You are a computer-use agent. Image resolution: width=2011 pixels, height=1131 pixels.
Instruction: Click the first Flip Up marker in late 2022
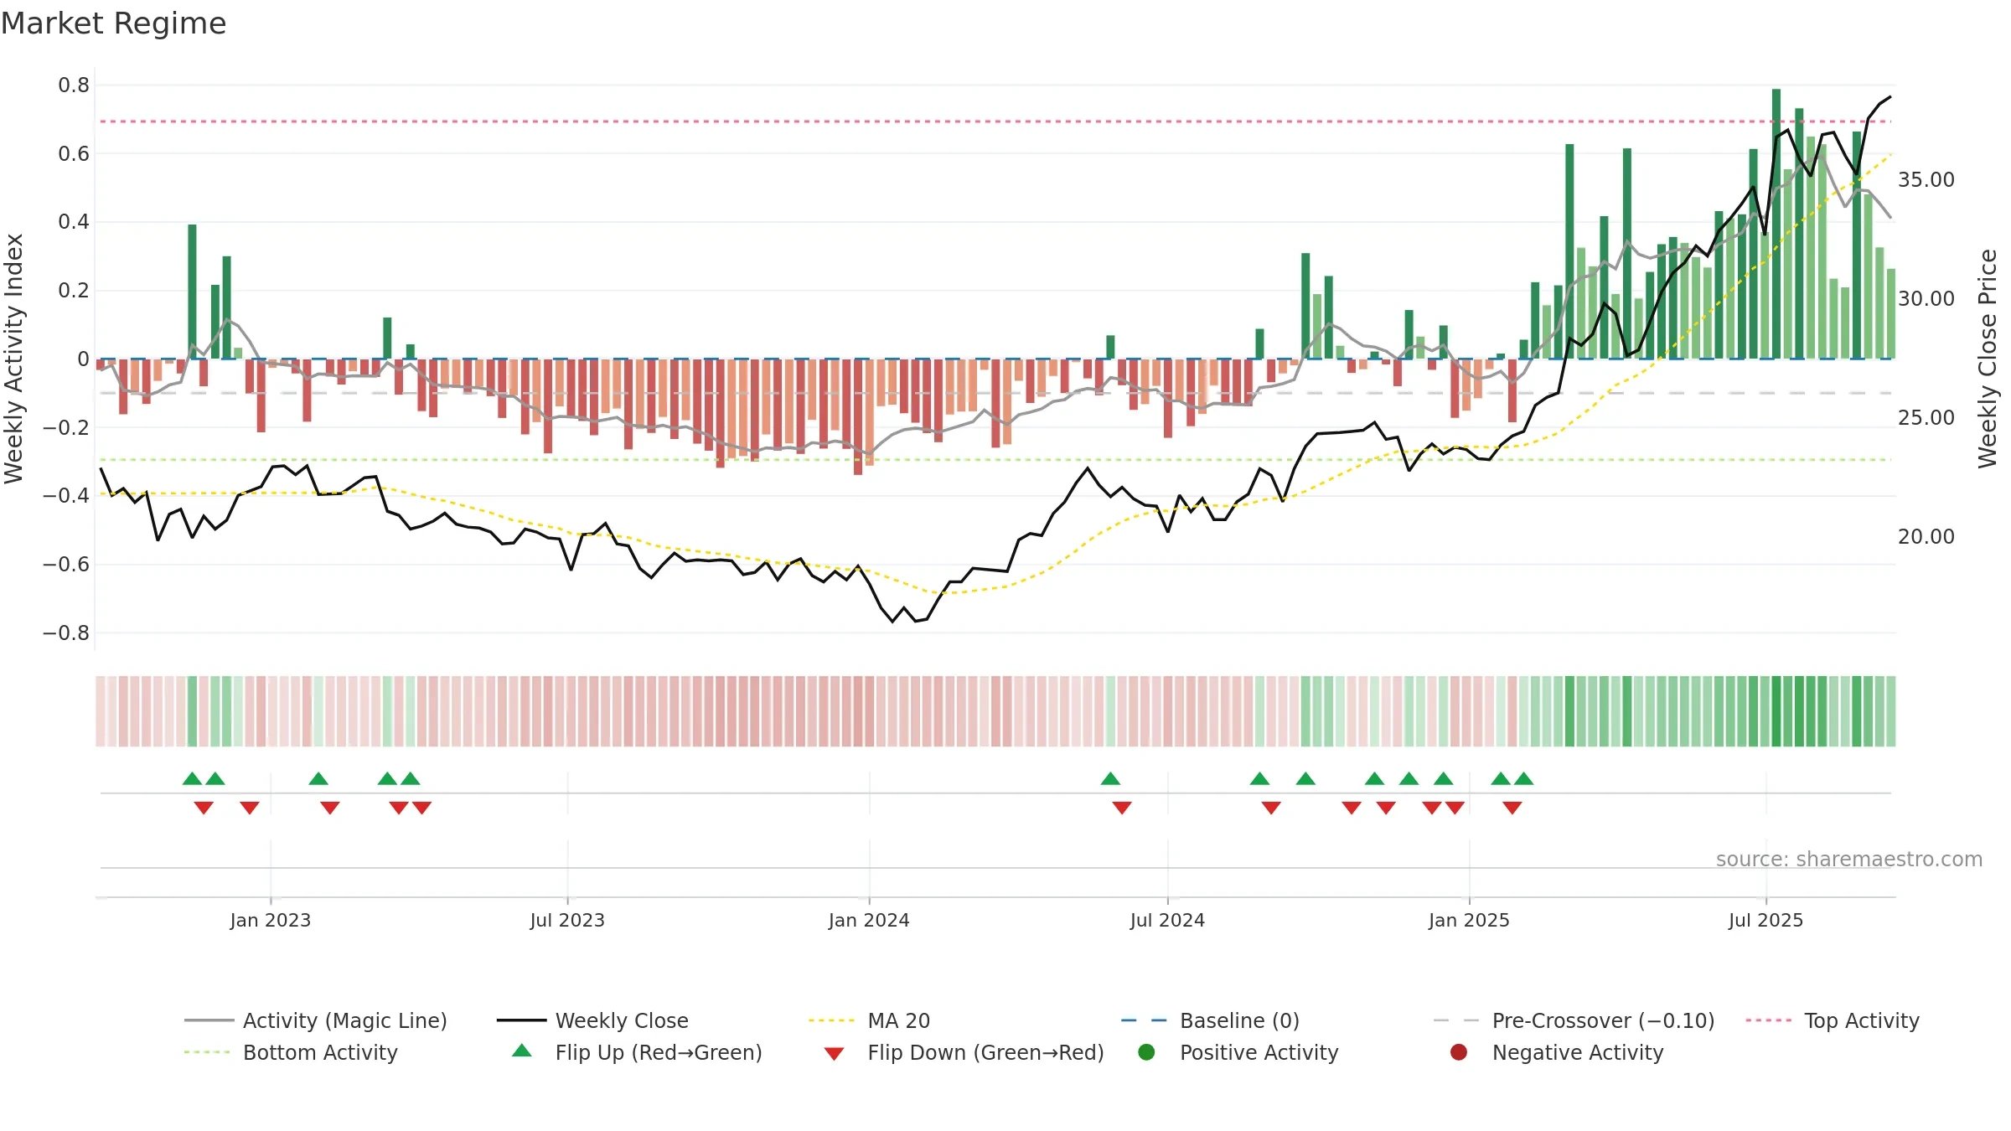pyautogui.click(x=192, y=778)
